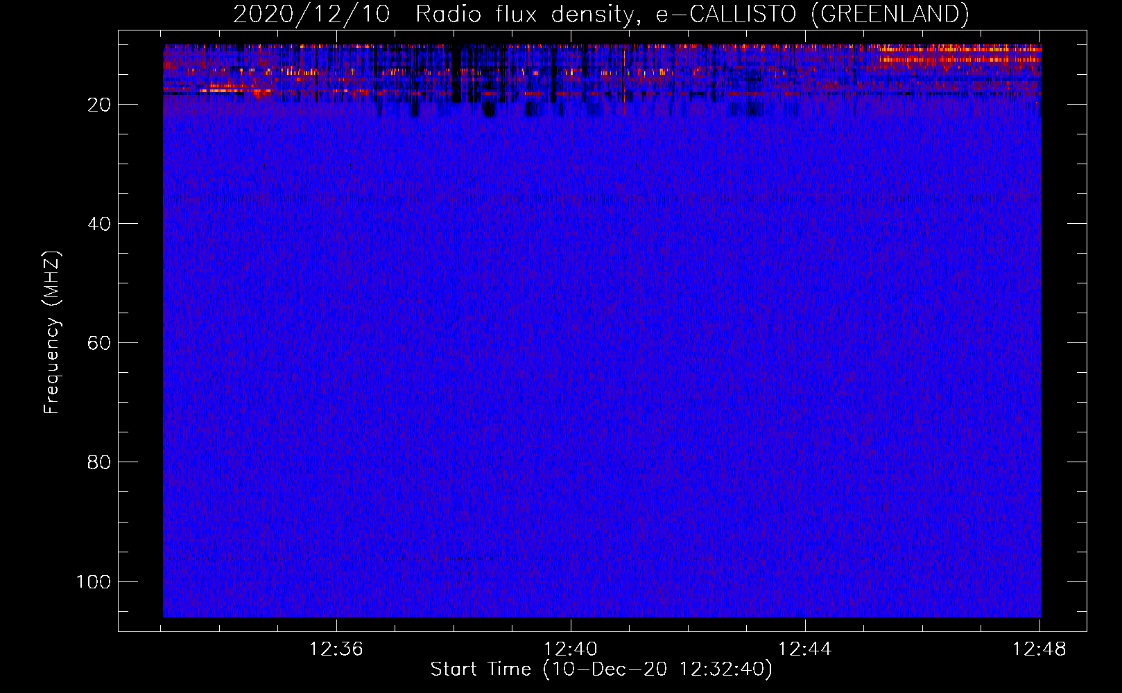Click the 100 frequency tick label

(94, 581)
